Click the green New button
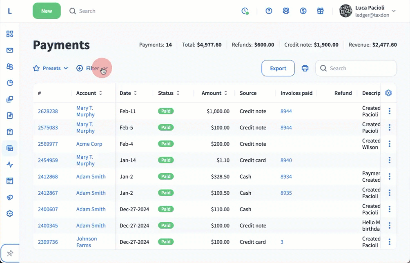 point(47,11)
